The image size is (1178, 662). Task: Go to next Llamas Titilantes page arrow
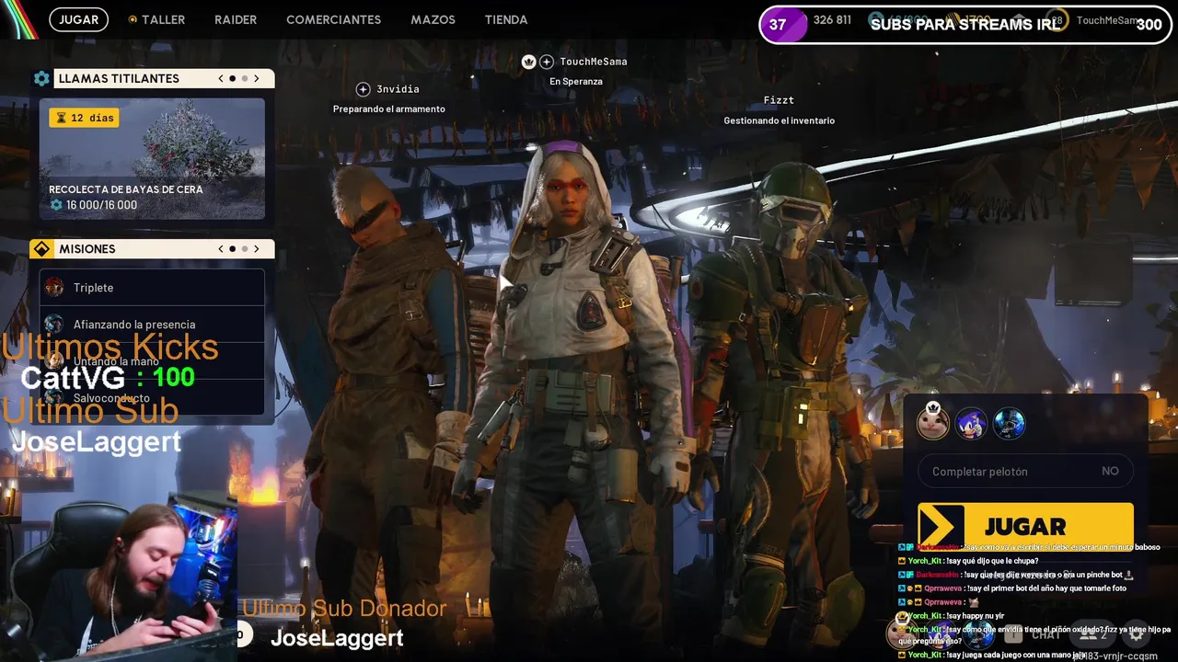point(257,78)
